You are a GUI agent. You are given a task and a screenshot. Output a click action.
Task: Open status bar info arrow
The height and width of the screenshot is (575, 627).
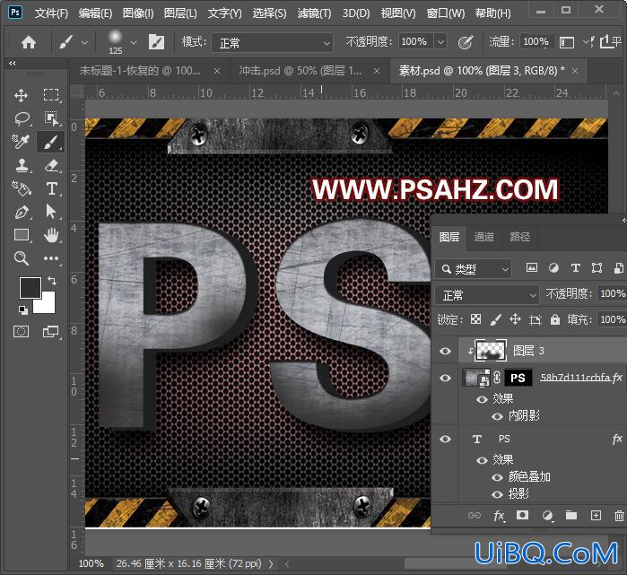(x=271, y=564)
